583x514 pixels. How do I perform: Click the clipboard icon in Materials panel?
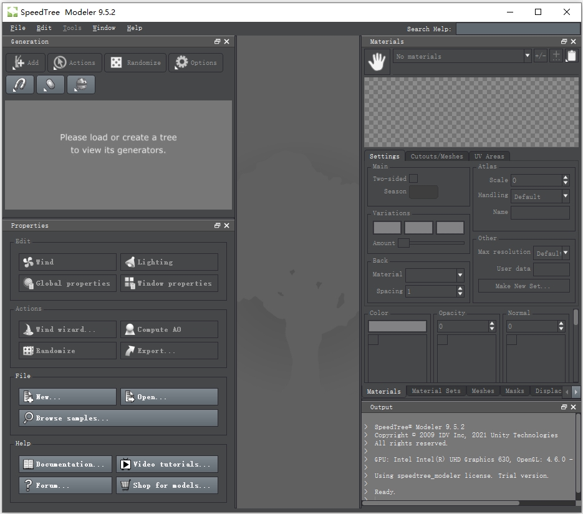point(571,56)
